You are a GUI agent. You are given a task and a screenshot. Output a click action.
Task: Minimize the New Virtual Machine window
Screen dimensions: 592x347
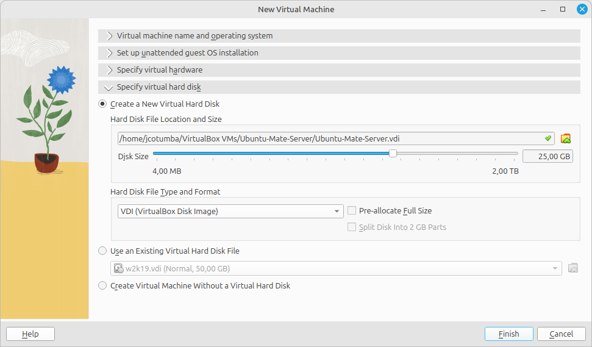pyautogui.click(x=543, y=9)
